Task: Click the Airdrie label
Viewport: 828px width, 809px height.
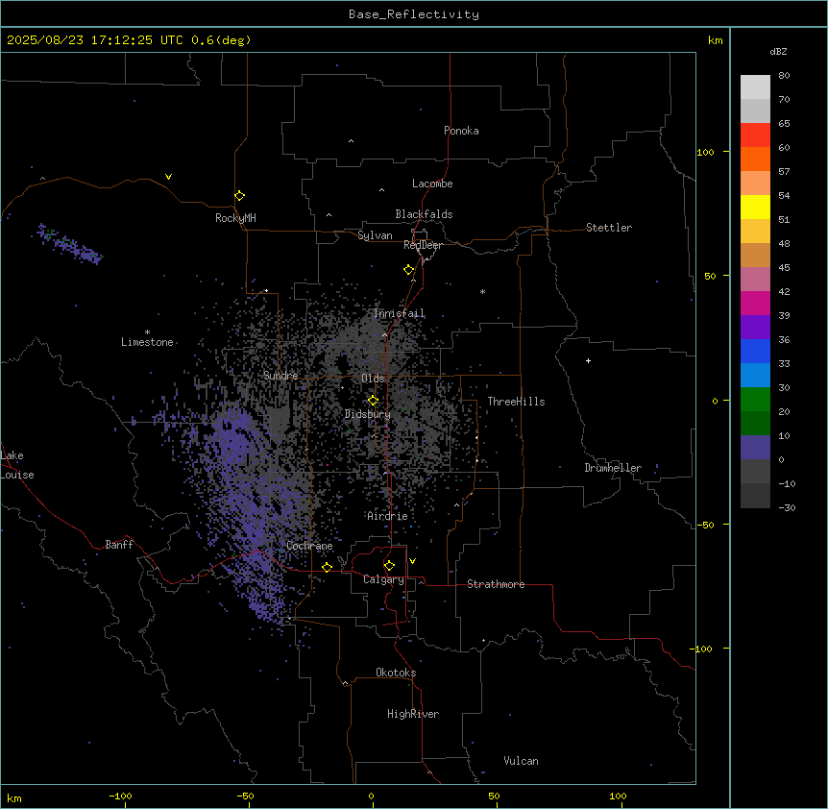Action: coord(388,516)
